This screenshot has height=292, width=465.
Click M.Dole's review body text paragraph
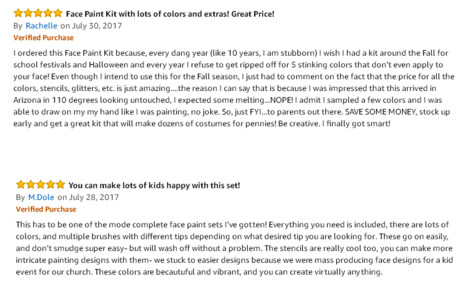point(234,248)
